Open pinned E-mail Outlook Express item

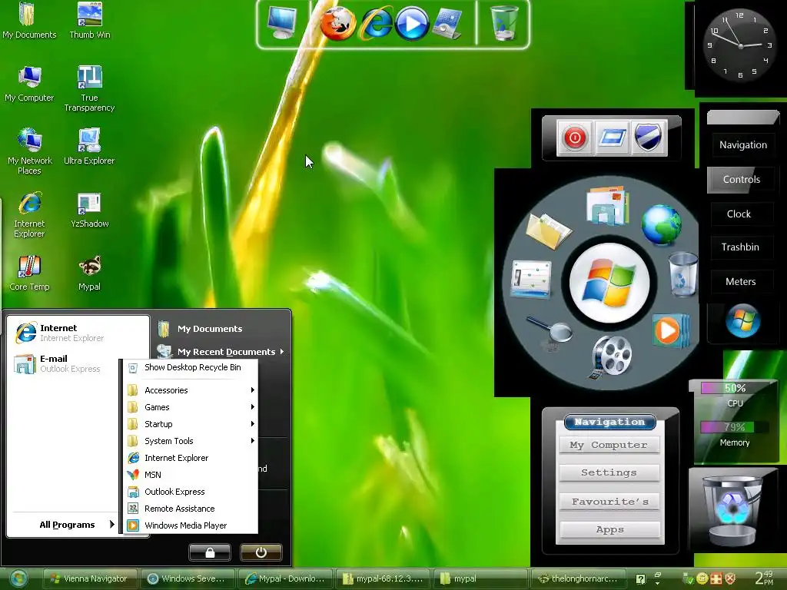tap(78, 363)
